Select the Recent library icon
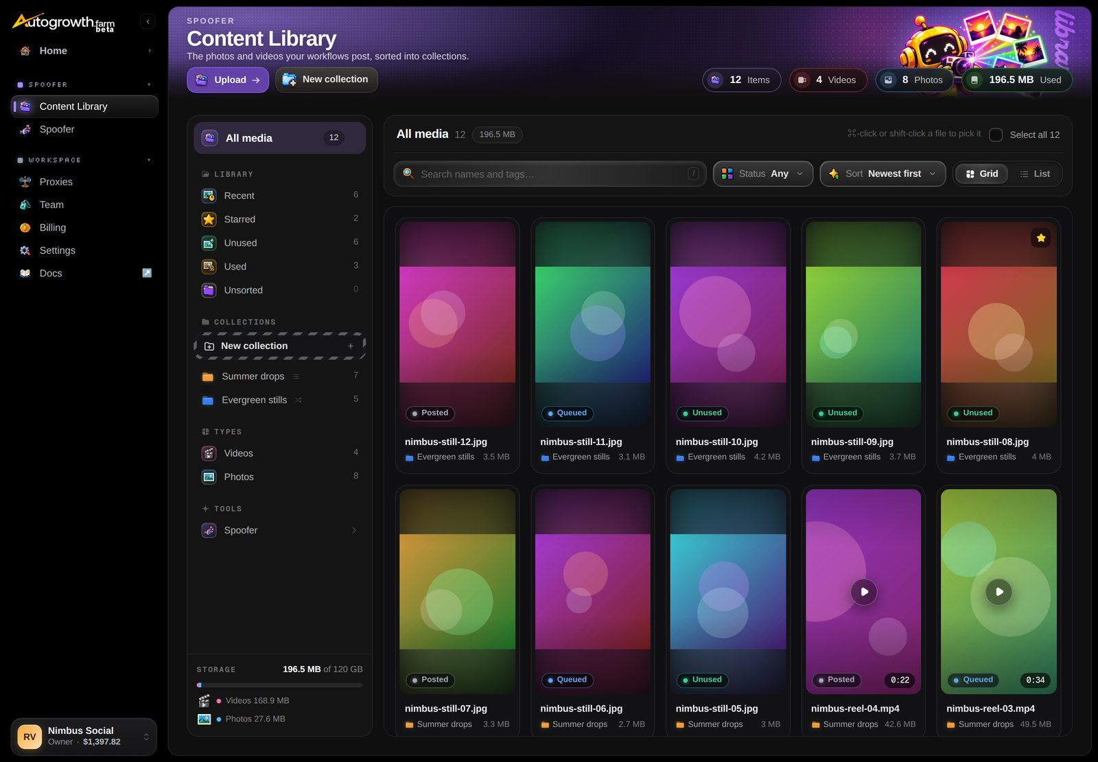Viewport: 1098px width, 762px height. (209, 195)
